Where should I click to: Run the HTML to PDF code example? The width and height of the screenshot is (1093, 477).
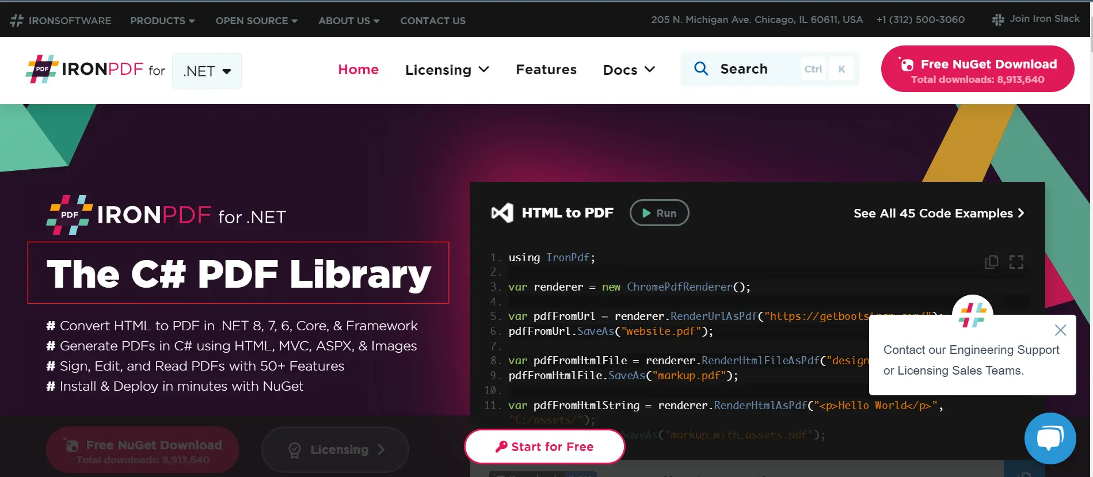click(x=659, y=213)
